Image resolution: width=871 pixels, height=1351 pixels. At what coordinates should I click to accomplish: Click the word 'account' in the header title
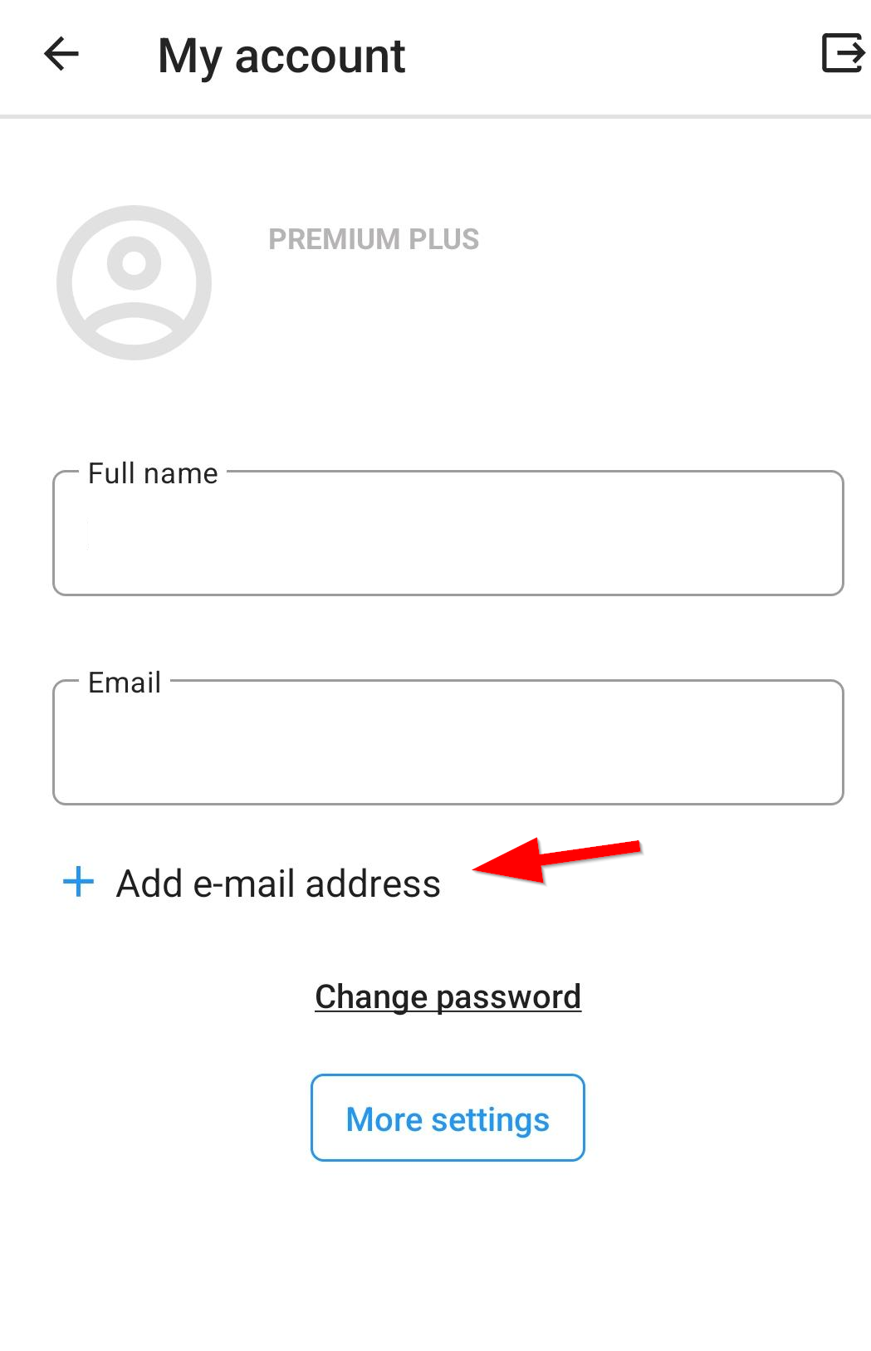point(321,56)
